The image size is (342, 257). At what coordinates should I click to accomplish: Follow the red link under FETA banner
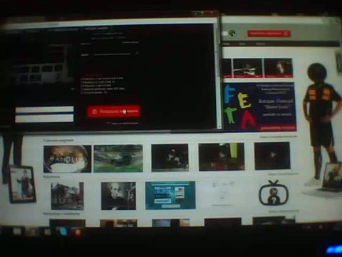click(278, 128)
